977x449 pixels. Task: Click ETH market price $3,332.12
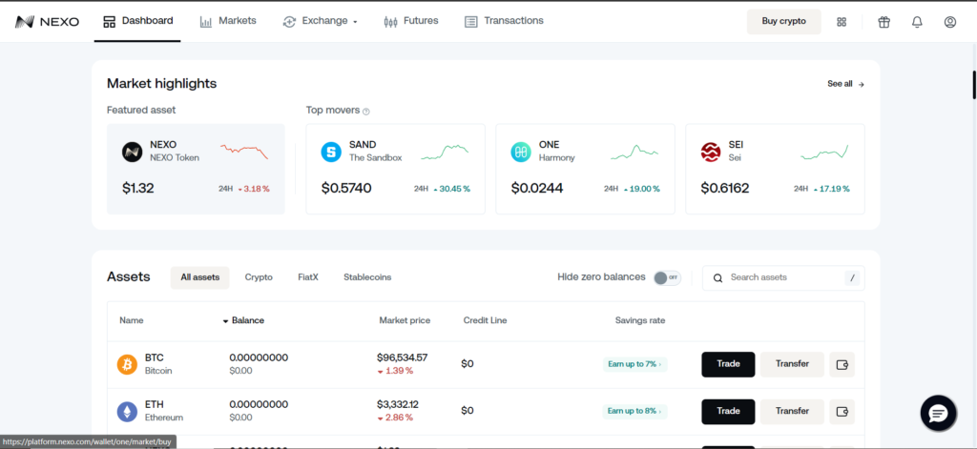[x=398, y=405]
